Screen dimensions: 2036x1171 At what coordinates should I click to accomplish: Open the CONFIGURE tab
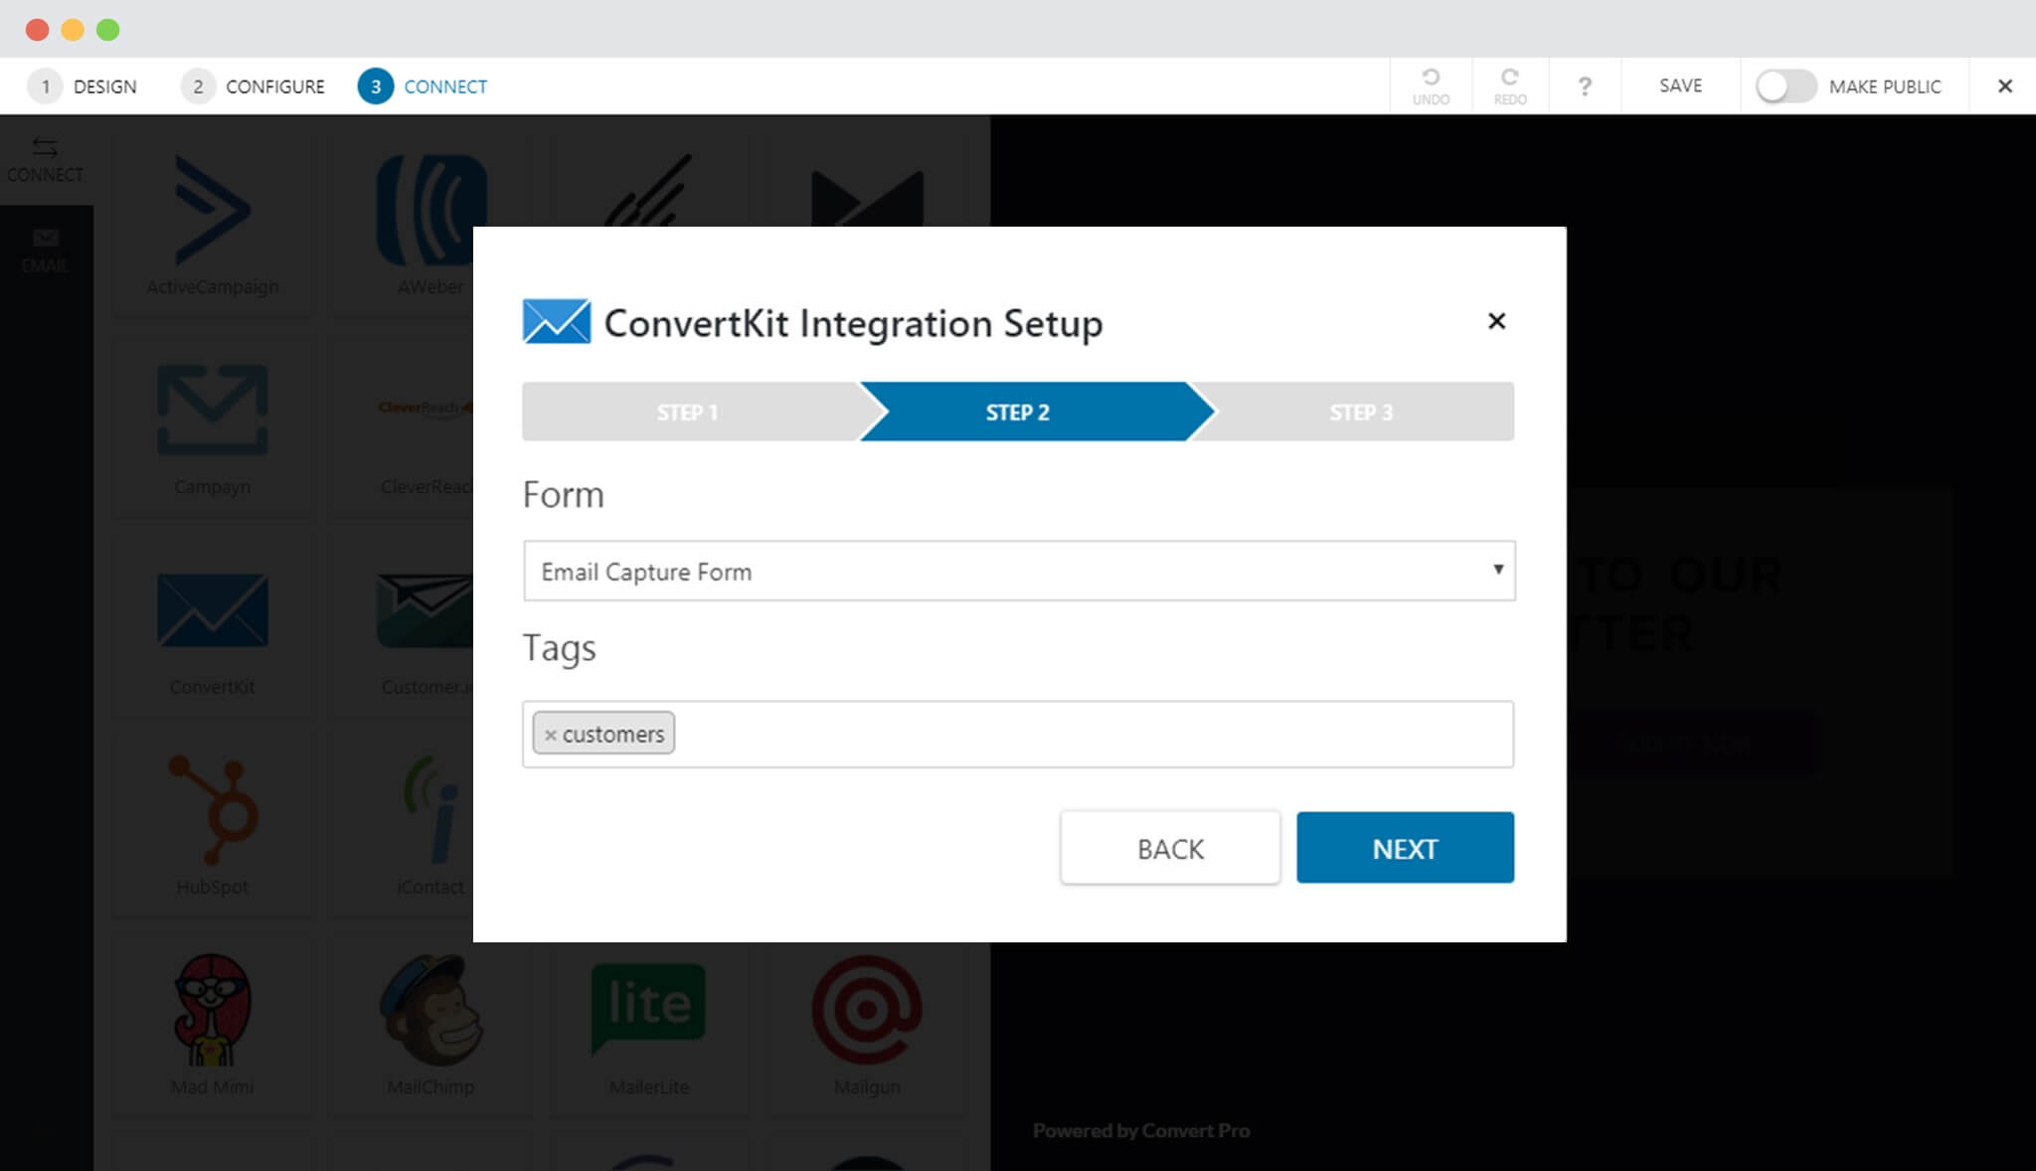tap(273, 85)
